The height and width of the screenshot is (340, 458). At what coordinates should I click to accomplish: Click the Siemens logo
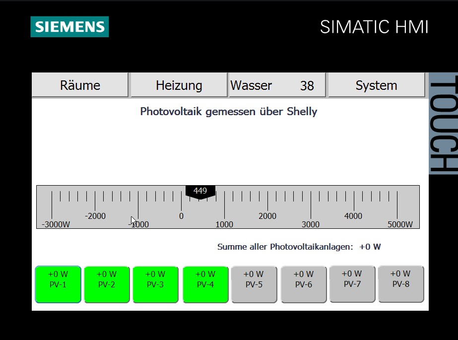pos(69,27)
